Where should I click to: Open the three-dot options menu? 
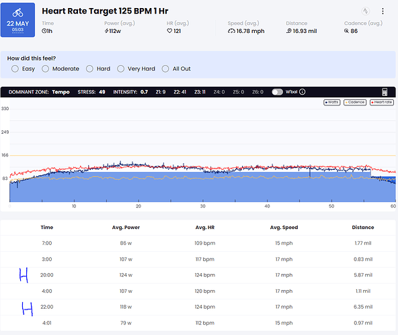383,11
